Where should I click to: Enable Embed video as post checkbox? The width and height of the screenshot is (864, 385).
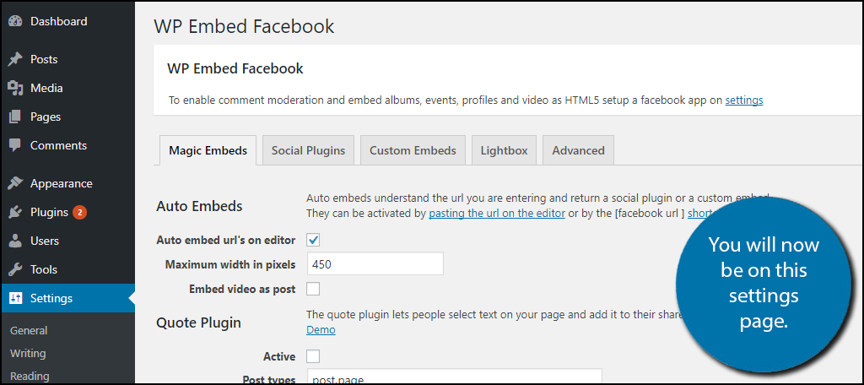tap(313, 289)
